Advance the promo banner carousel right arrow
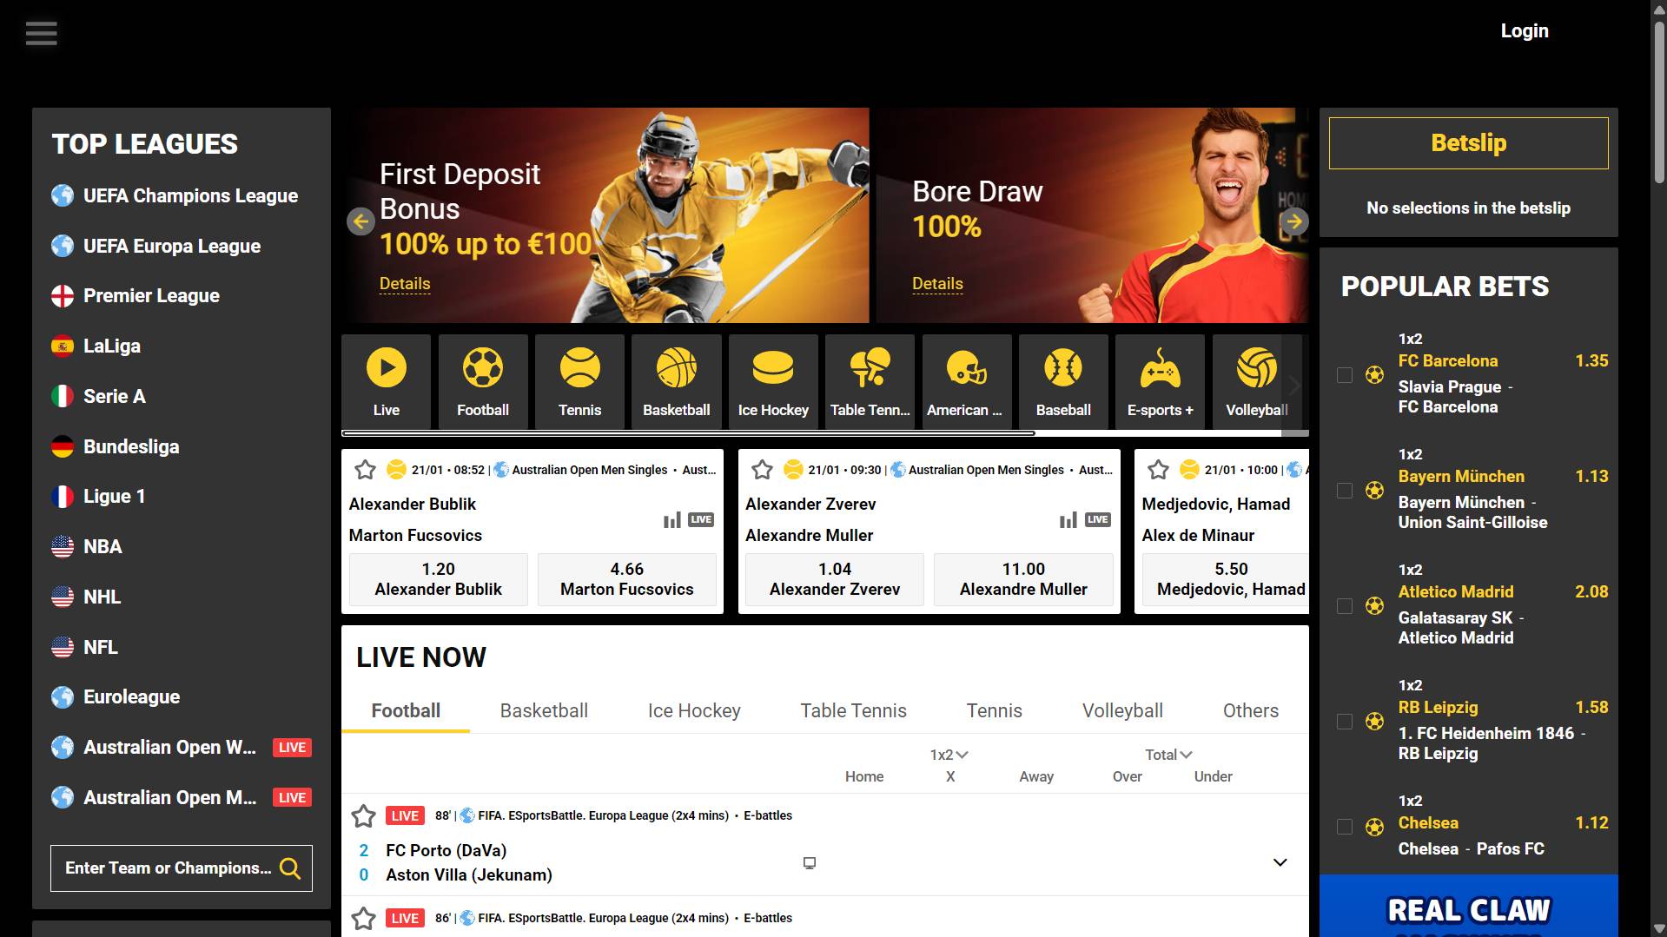The height and width of the screenshot is (937, 1667). click(x=1293, y=221)
